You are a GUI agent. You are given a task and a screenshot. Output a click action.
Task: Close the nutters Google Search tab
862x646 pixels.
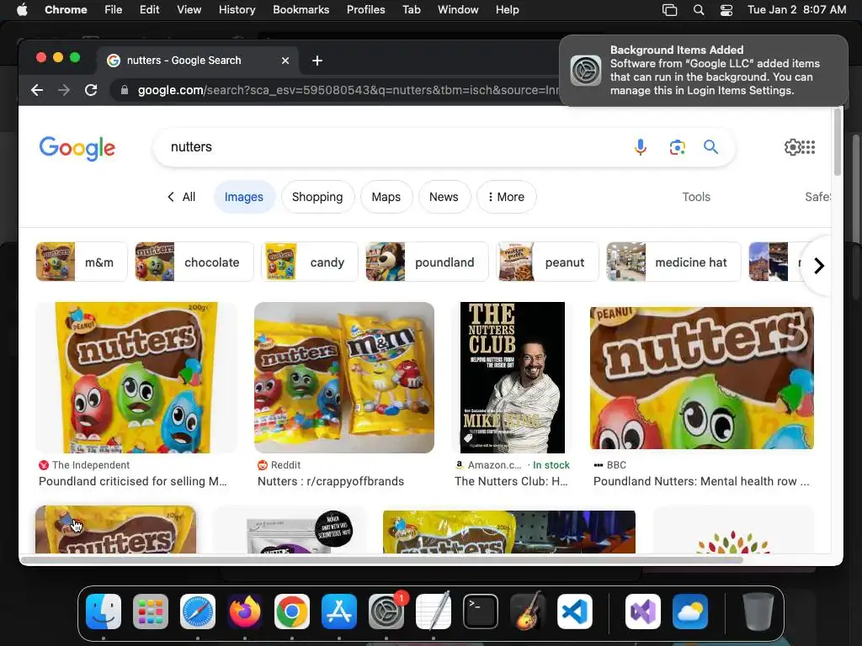tap(285, 61)
